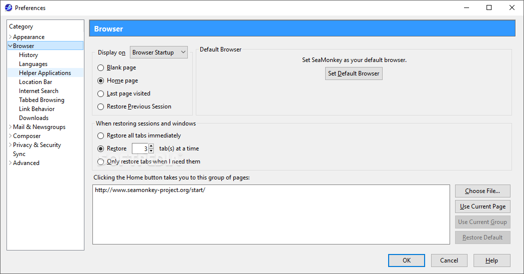Click the home page URL text area
The image size is (524, 274).
(271, 214)
